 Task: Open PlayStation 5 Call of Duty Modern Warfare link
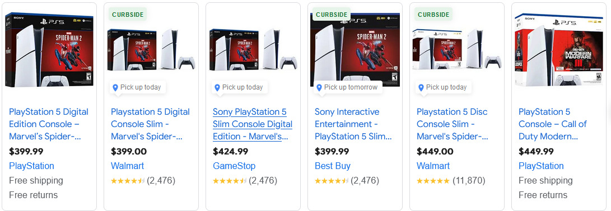click(553, 124)
